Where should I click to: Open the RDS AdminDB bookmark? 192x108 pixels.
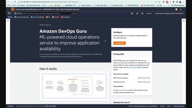132,5
